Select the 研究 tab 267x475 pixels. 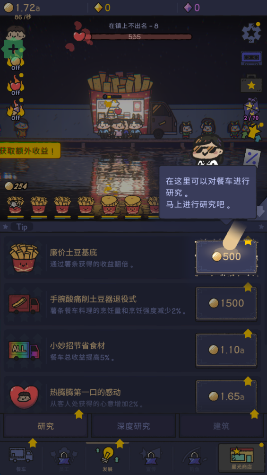pos(46,426)
